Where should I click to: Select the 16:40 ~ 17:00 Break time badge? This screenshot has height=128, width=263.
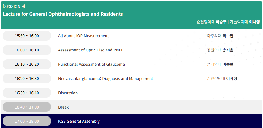coord(27,107)
